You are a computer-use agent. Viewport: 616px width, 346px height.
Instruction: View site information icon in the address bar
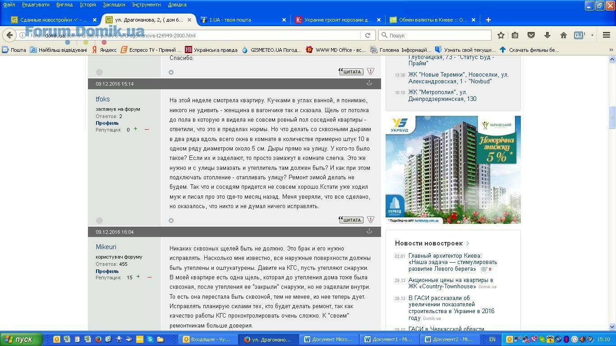tap(23, 35)
